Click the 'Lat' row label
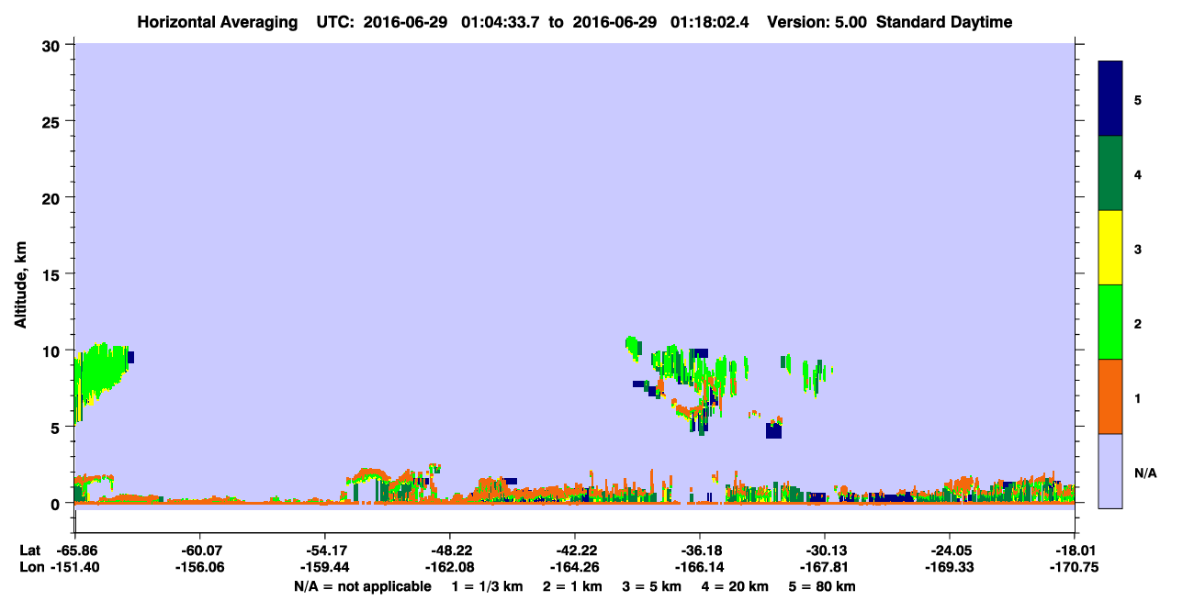 tap(30, 551)
